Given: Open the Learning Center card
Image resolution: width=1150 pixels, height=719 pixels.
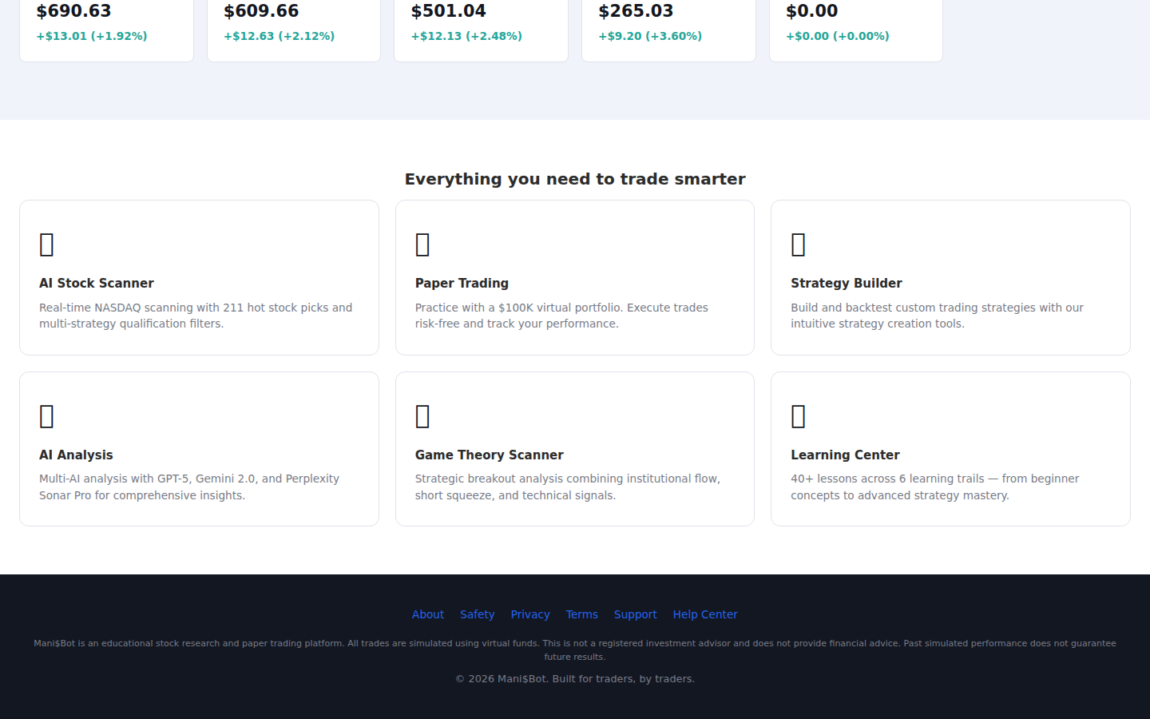Looking at the screenshot, I should (x=950, y=449).
